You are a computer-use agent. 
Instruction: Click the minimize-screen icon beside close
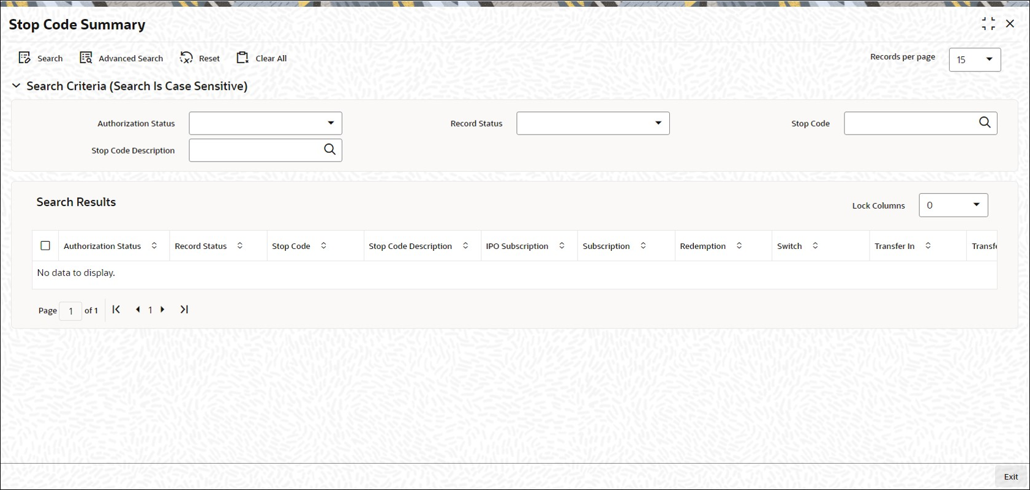tap(988, 24)
